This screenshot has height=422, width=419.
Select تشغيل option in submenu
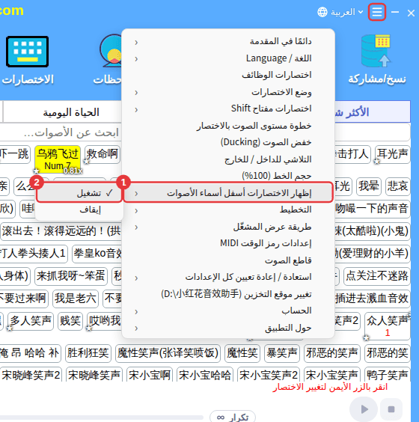(x=79, y=193)
